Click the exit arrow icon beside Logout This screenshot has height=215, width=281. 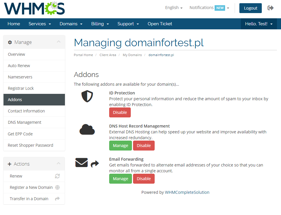271,8
